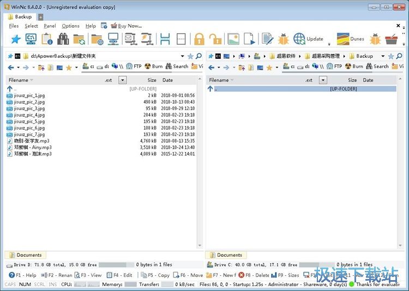
Task: Expand left panel back history arrow
Action: (18, 68)
